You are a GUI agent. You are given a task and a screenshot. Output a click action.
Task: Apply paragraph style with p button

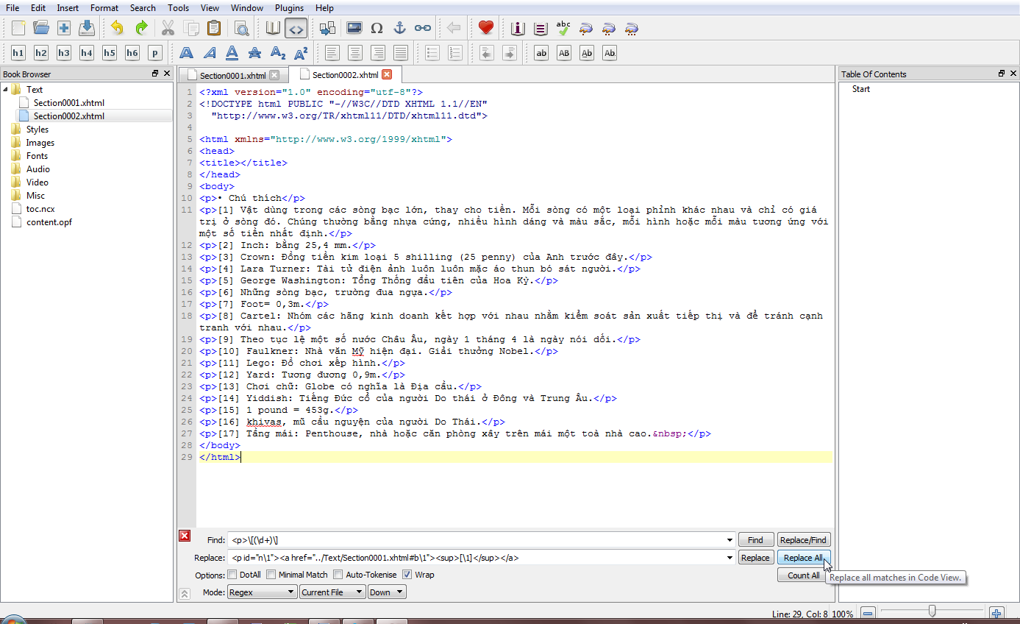154,53
